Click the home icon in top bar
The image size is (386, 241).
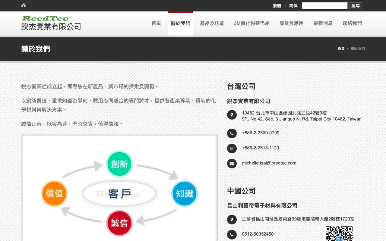24,5
